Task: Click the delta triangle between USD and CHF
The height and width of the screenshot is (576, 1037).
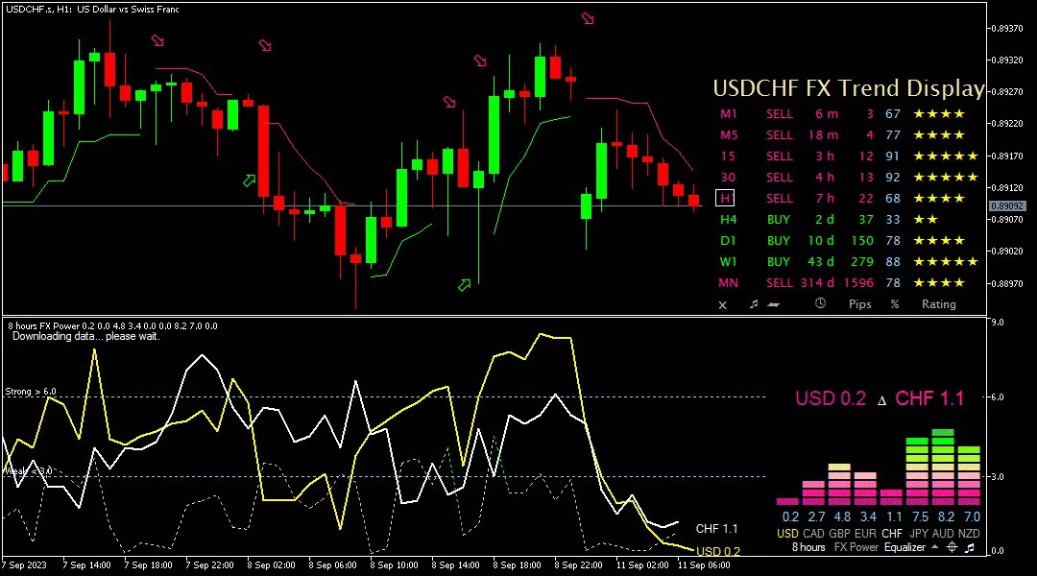Action: [x=880, y=400]
